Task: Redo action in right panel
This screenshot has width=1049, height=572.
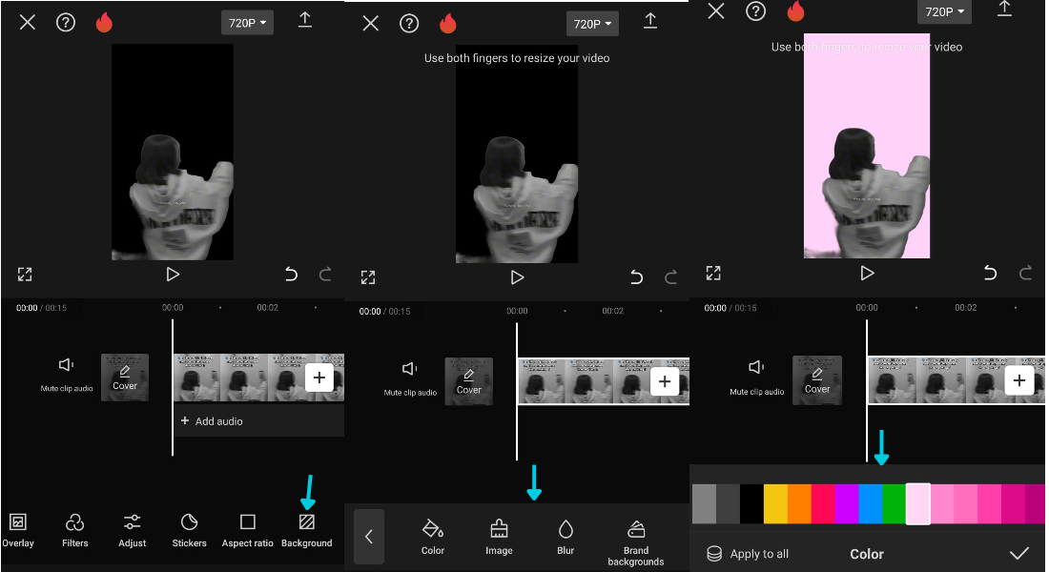Action: click(x=1025, y=273)
